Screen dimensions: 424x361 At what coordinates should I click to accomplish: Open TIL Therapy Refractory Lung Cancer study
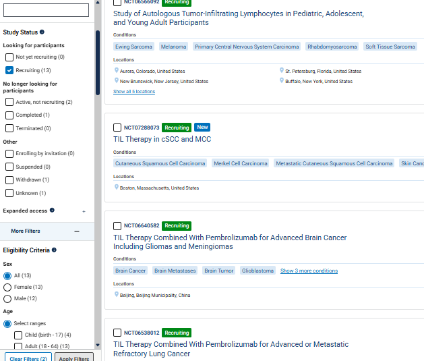[231, 349]
